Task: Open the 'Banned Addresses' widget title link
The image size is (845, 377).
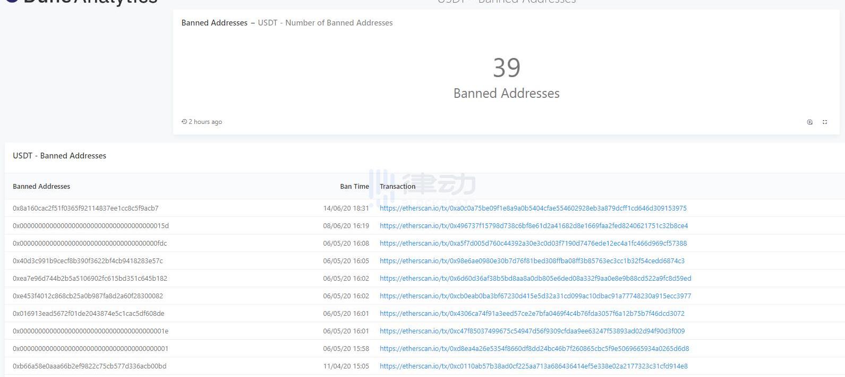Action: click(x=214, y=23)
